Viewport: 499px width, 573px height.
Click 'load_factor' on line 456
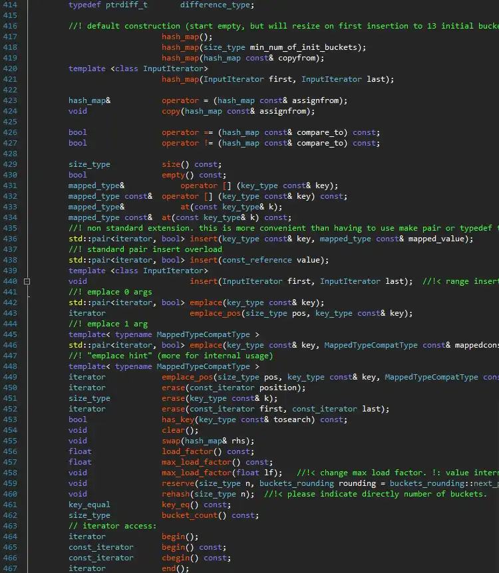click(187, 451)
